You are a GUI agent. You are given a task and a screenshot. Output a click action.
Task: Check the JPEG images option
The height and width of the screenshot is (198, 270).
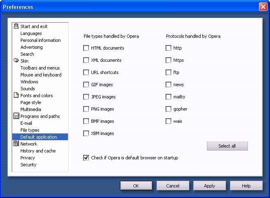coord(86,97)
